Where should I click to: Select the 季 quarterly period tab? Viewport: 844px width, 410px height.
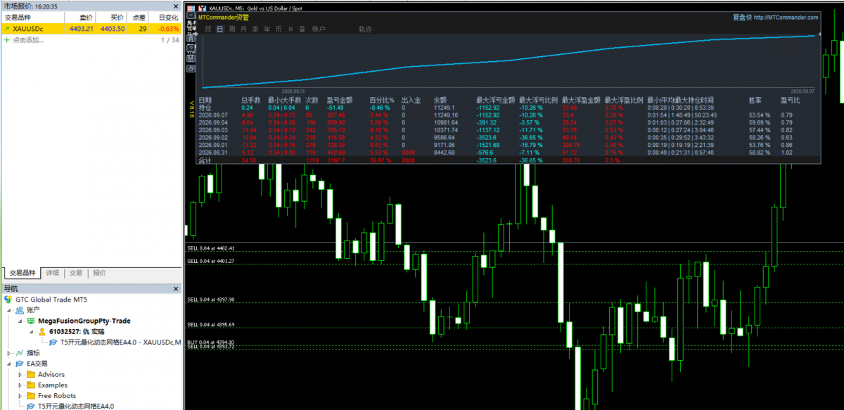(255, 30)
